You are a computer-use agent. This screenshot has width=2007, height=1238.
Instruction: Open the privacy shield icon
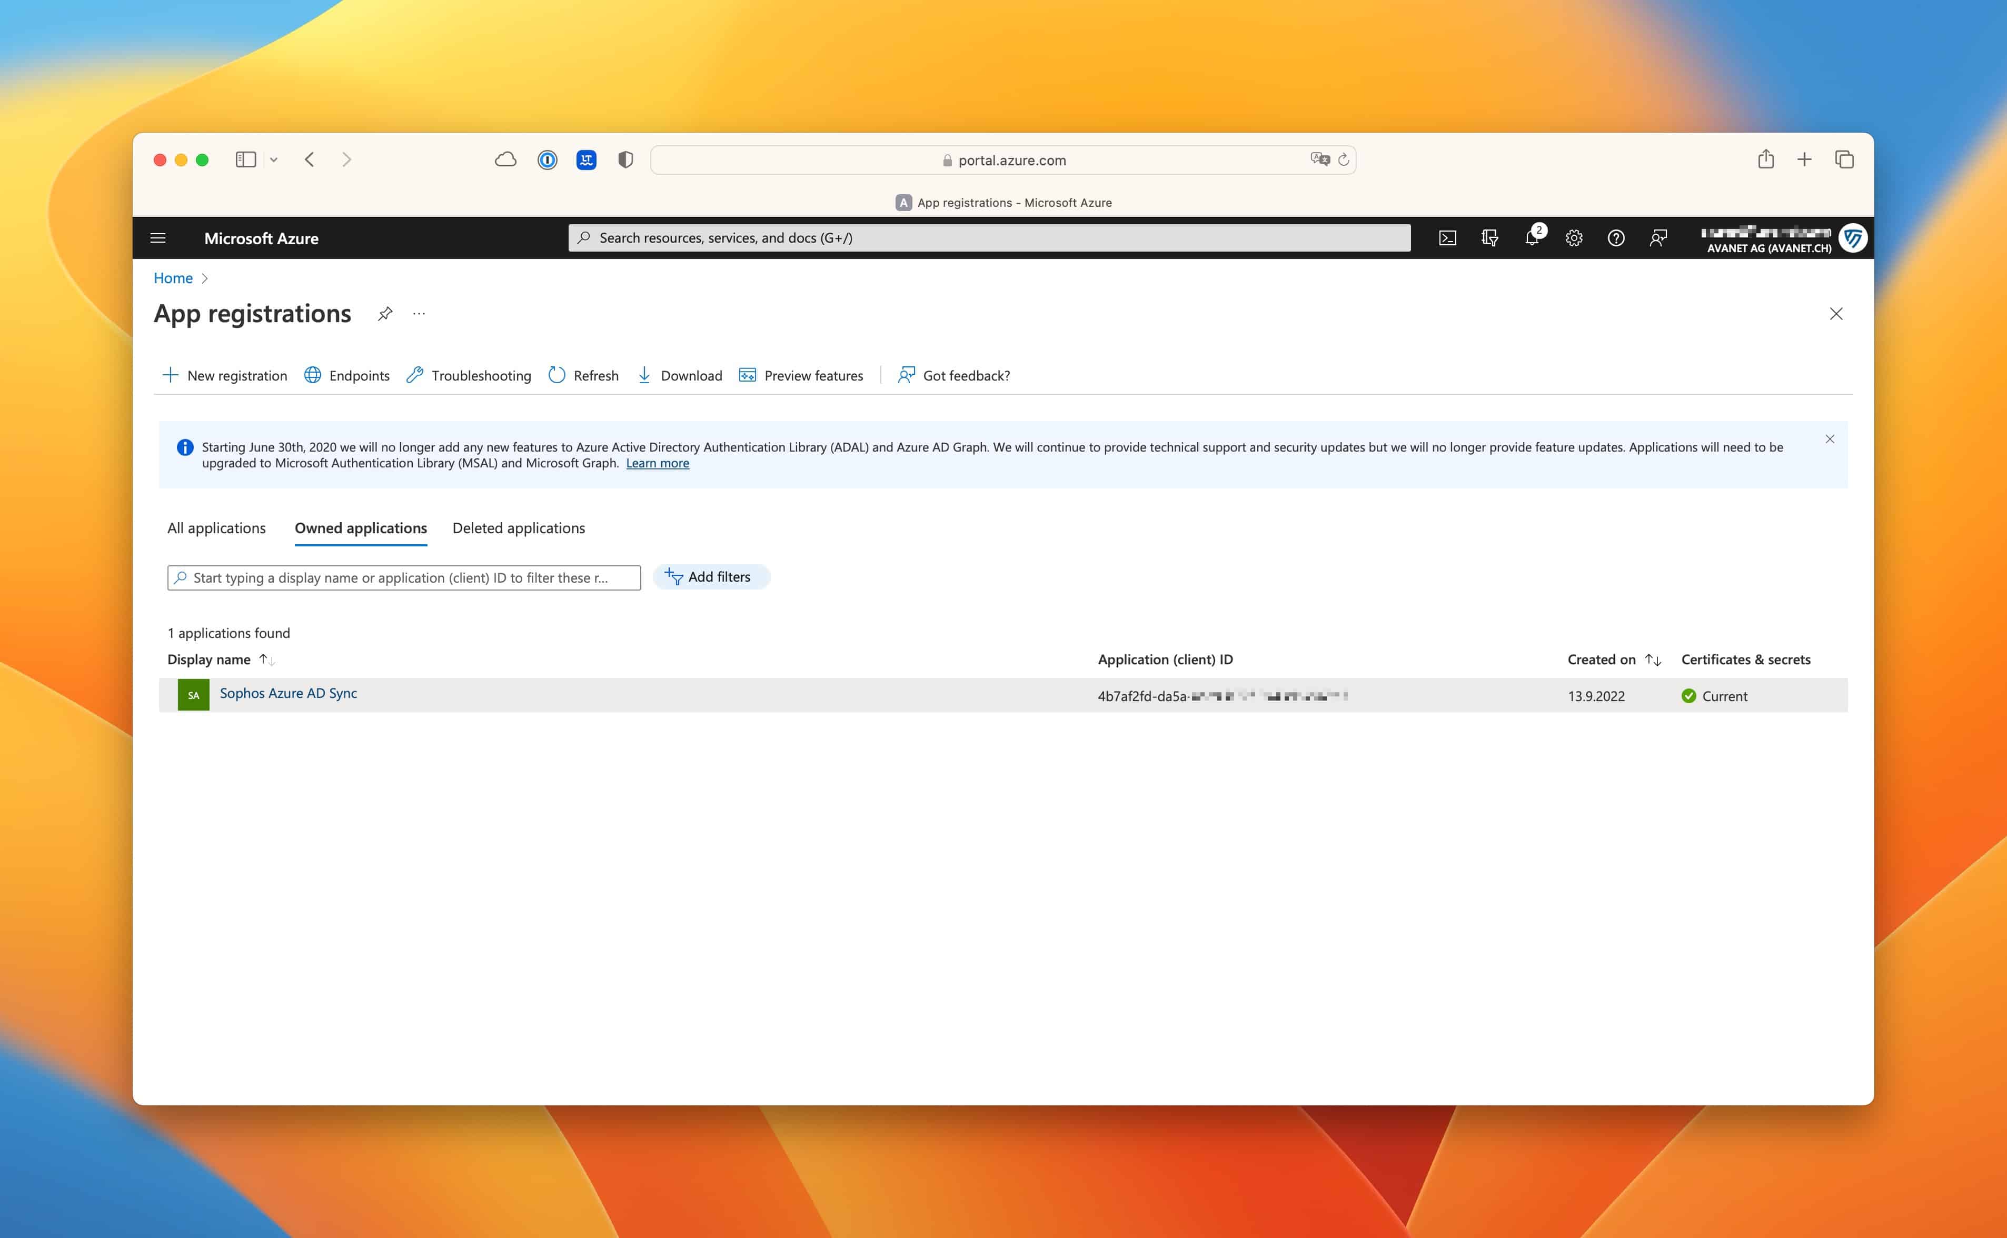click(625, 159)
